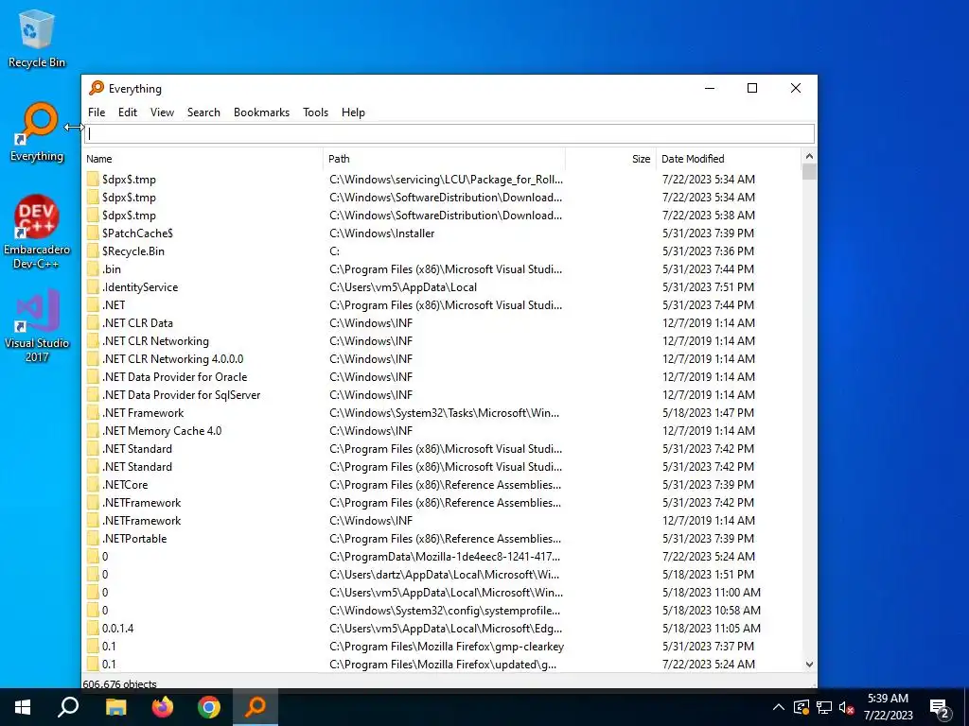Launch File Explorer from the taskbar
969x726 pixels.
click(115, 707)
